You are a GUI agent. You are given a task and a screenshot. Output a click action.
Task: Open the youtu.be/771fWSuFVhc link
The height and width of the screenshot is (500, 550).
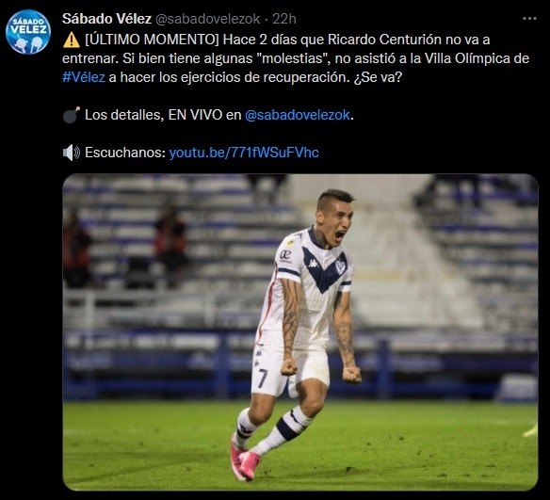(244, 153)
